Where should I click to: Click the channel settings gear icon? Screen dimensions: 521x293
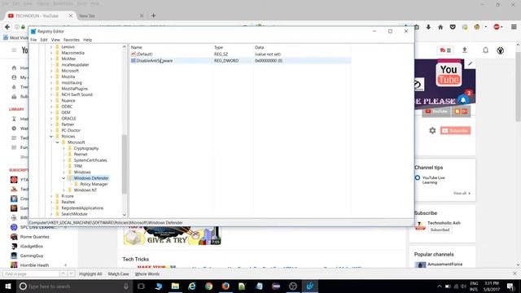432,130
